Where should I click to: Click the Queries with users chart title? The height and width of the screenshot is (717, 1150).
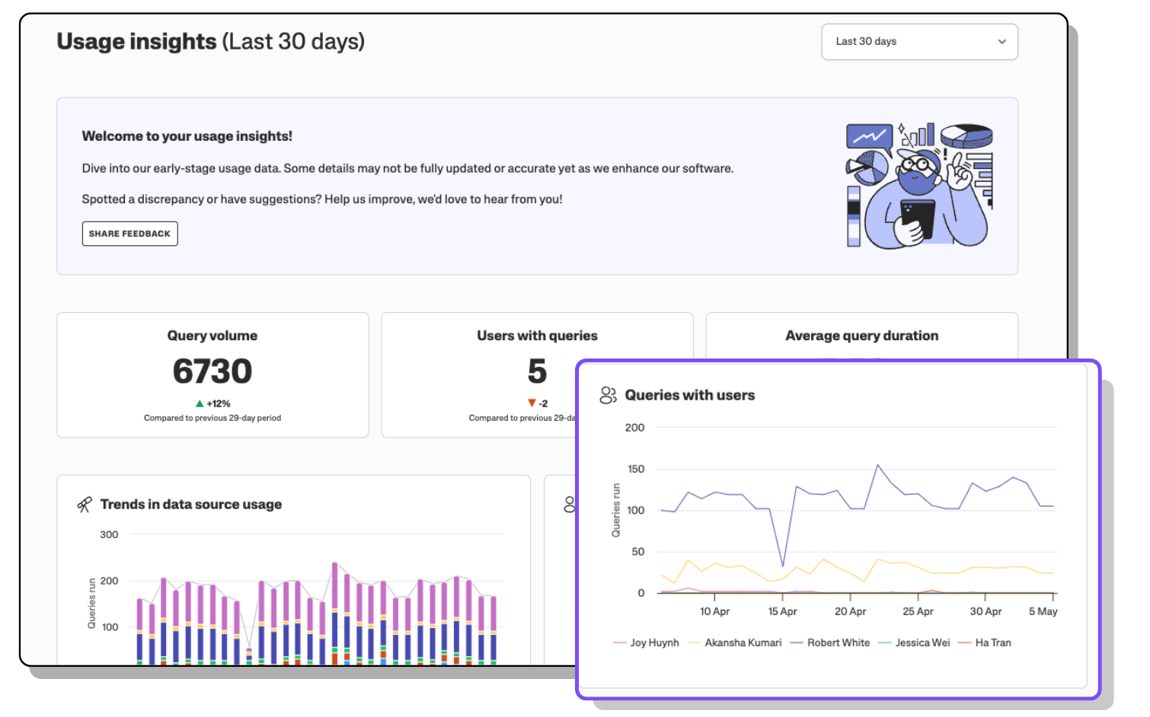coord(689,395)
